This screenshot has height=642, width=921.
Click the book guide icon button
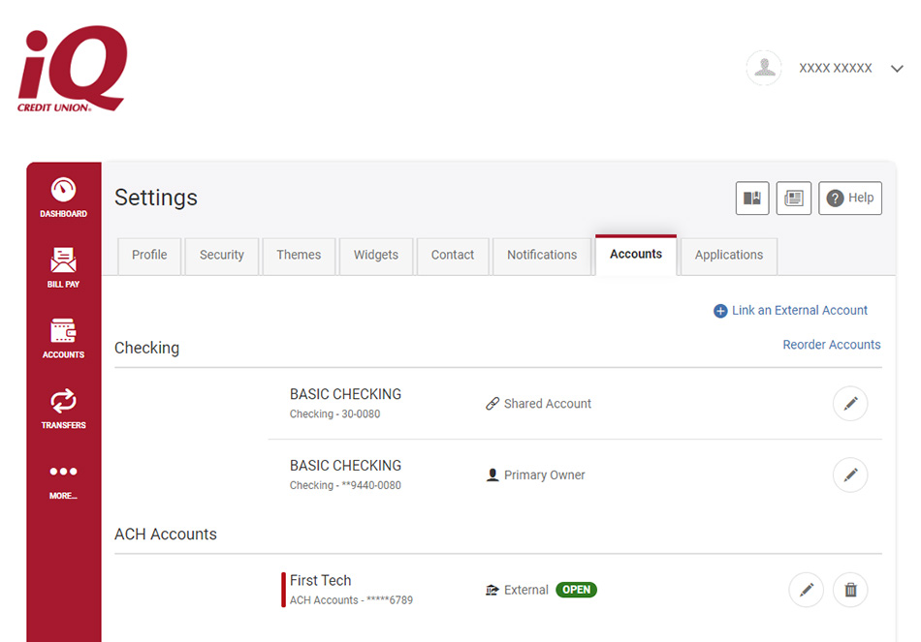752,198
